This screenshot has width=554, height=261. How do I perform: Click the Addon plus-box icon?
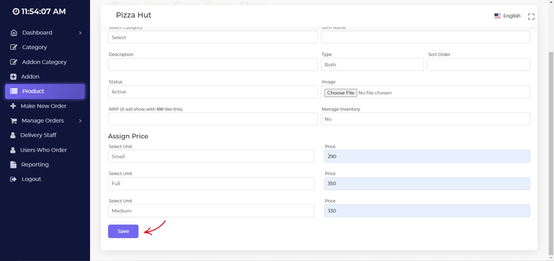[x=13, y=77]
